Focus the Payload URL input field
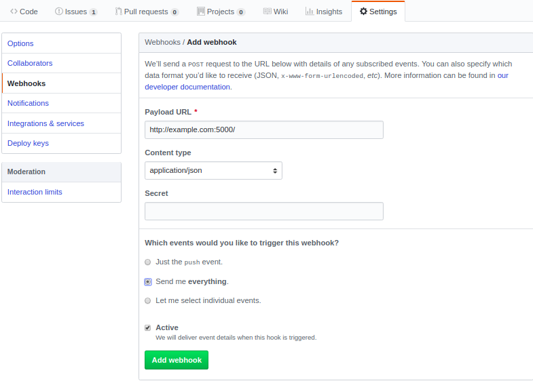 pyautogui.click(x=264, y=129)
